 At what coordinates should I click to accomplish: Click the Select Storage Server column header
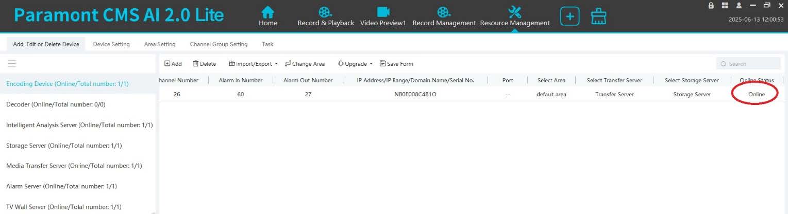pyautogui.click(x=692, y=80)
